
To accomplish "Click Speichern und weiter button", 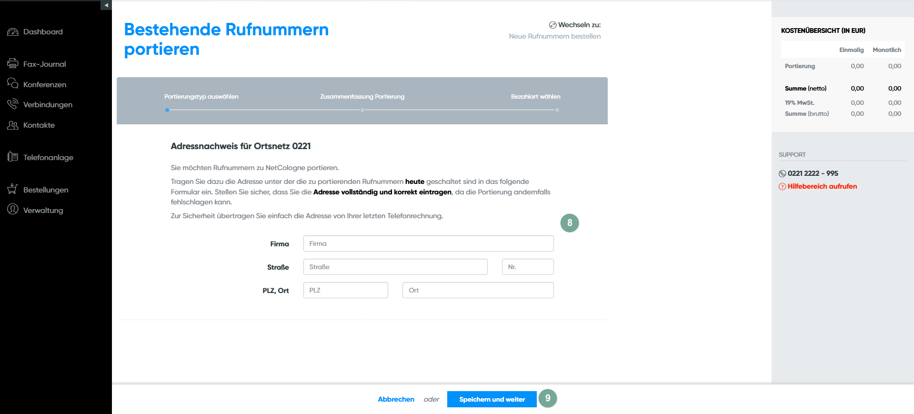I will pos(492,399).
